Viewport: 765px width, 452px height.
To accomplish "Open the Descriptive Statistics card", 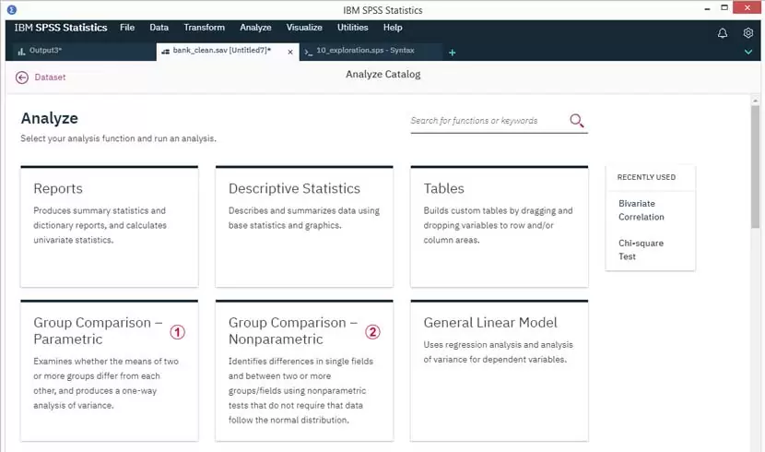I will click(304, 226).
